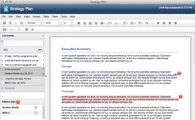Expand the 'Hi team, the first paragraph' comment
The image size is (195, 120).
[x=44, y=56]
